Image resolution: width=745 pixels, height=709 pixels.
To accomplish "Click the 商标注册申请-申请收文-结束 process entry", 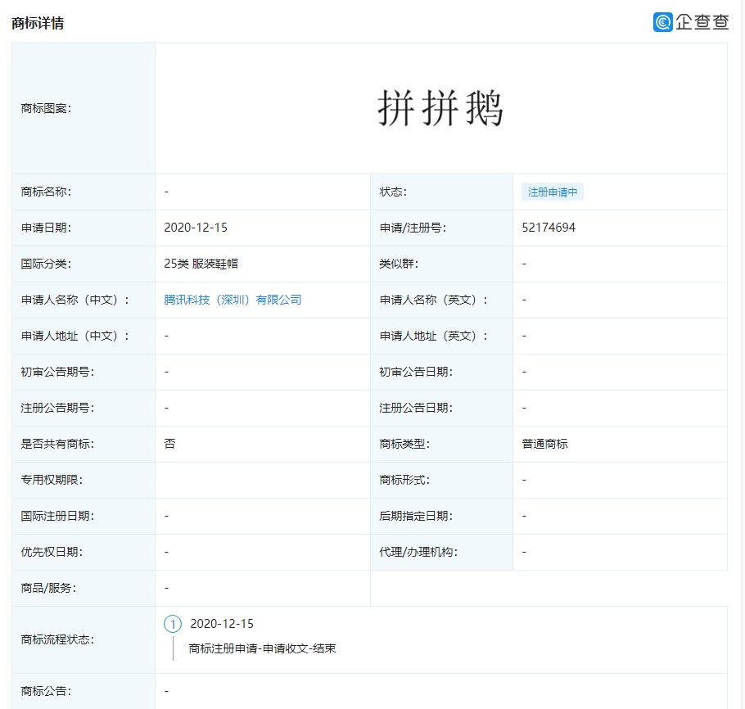I will pos(262,648).
